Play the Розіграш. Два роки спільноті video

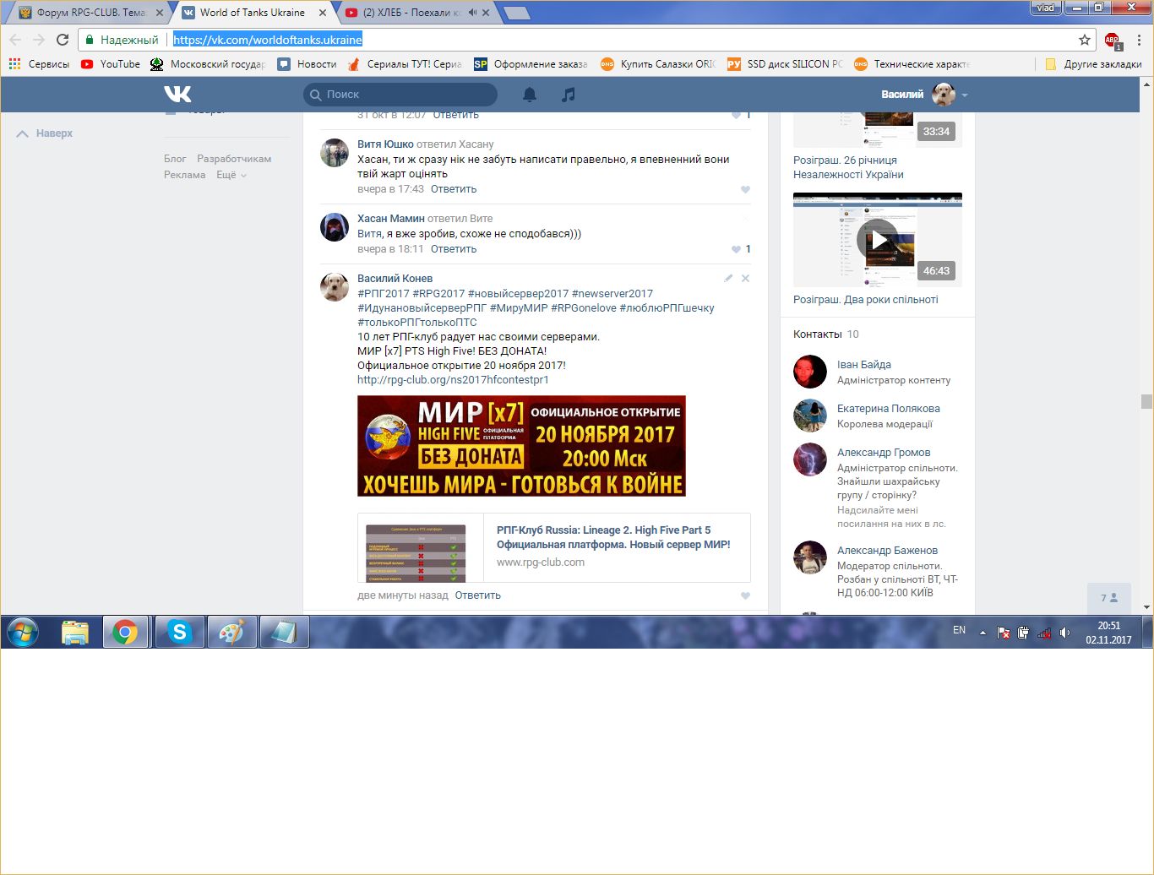point(878,240)
